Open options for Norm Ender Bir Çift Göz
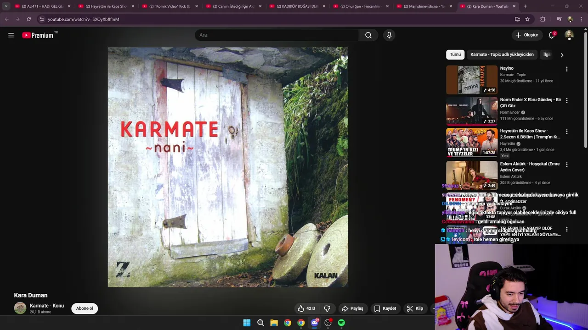 [566, 100]
